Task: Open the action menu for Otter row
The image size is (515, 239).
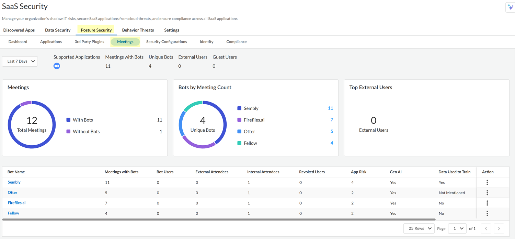Action: [487, 193]
